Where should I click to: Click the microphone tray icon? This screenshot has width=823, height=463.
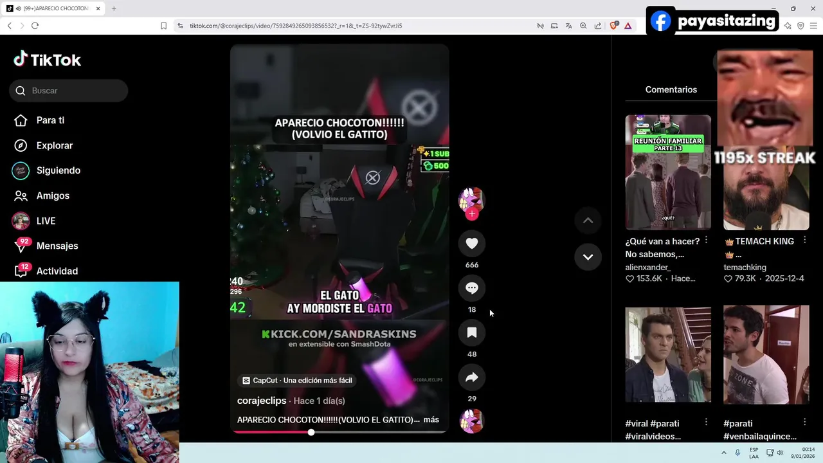pos(738,453)
